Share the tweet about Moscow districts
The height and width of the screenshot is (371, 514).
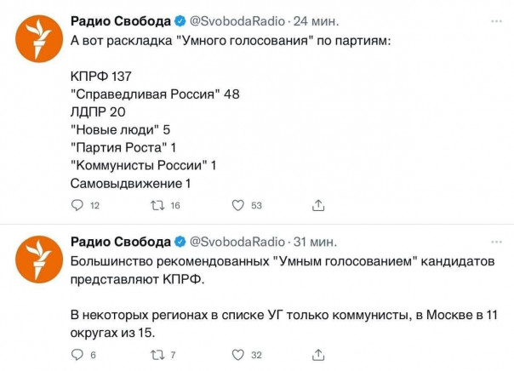(319, 355)
